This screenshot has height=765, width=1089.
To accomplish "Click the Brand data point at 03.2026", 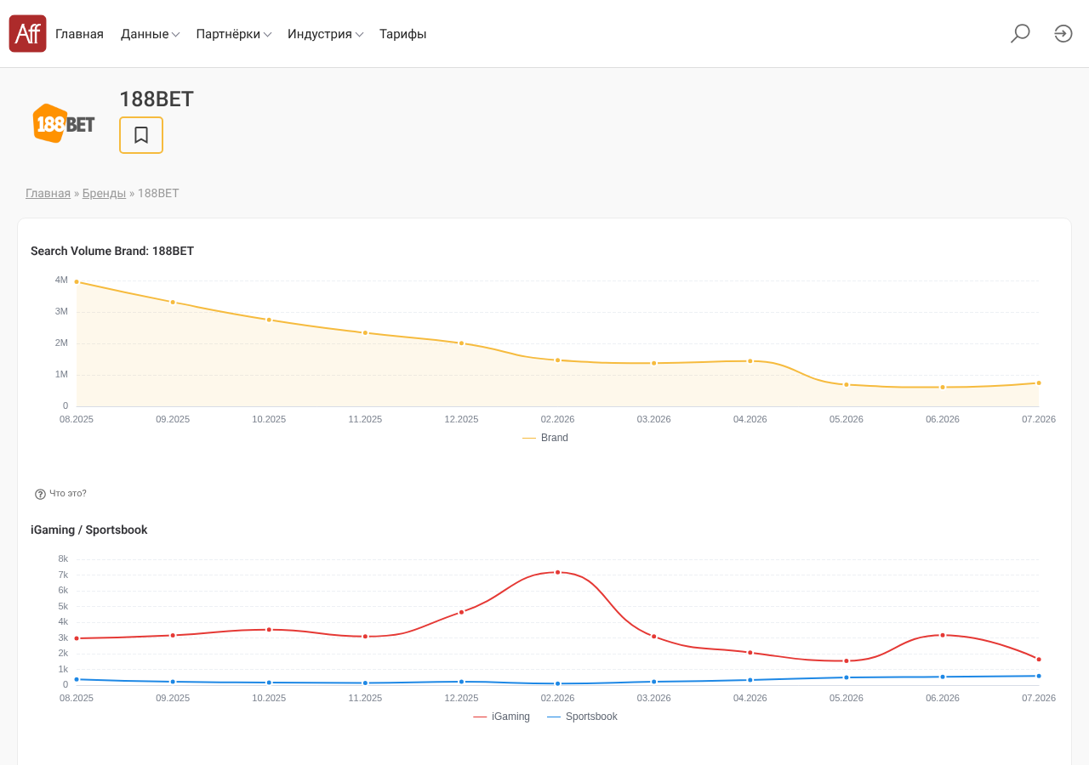I will point(654,363).
